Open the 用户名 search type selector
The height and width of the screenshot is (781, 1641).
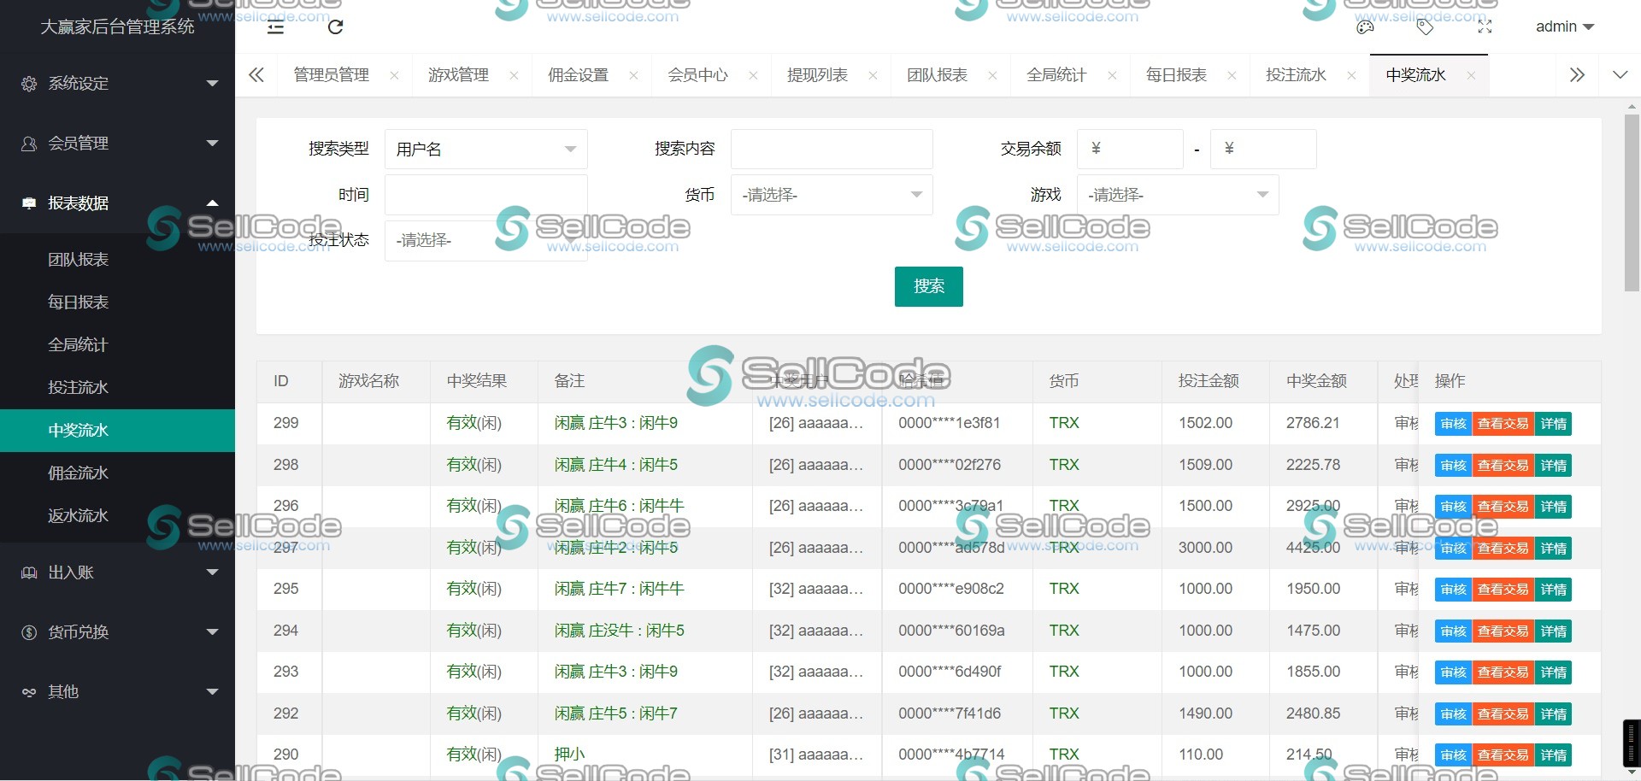point(485,149)
